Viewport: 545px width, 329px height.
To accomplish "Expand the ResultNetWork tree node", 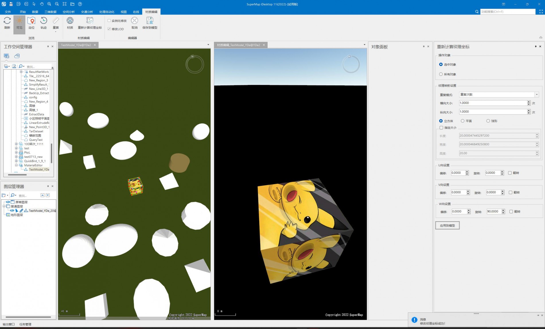I will [21, 72].
